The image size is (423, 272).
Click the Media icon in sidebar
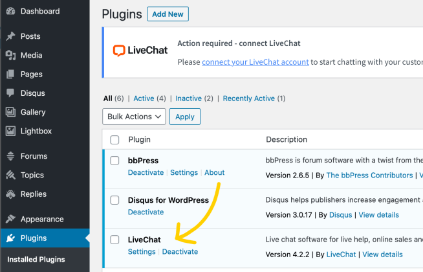coord(10,56)
